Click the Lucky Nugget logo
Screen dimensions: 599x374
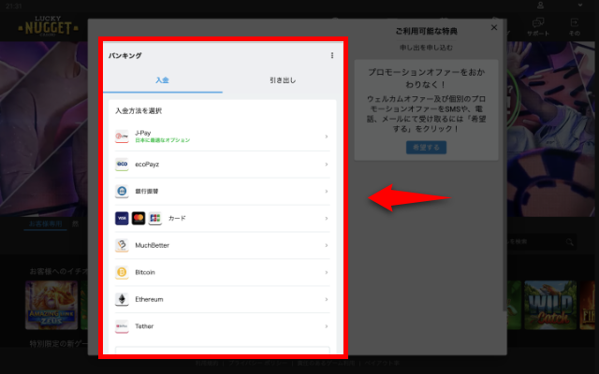(46, 25)
